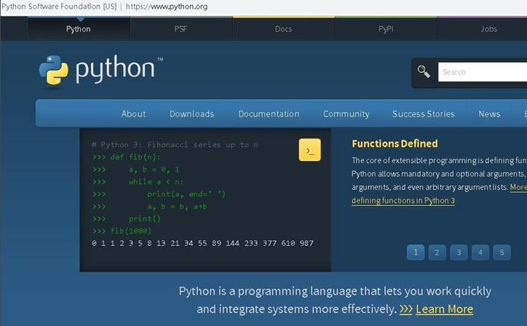The image size is (527, 326).
Task: Click the https://www.python.org address text
Action: (x=167, y=7)
